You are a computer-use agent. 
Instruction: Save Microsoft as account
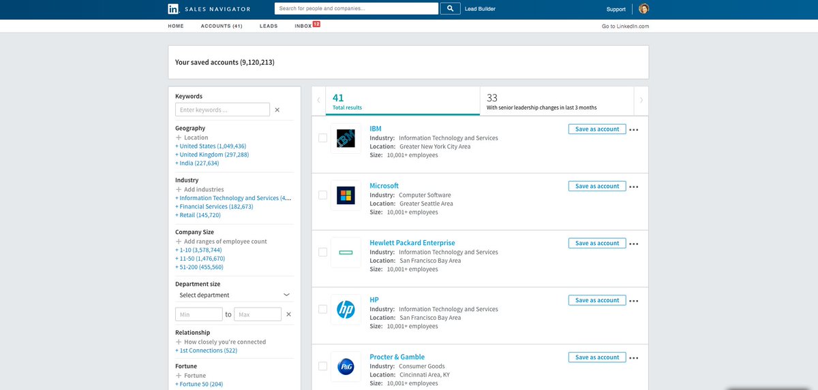point(597,186)
